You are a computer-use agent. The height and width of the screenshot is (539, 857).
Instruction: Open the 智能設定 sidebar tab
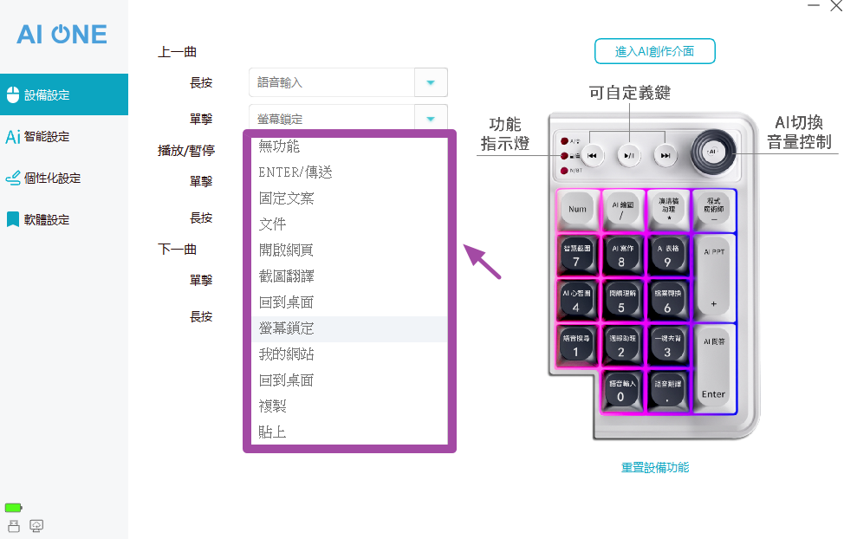coord(47,137)
